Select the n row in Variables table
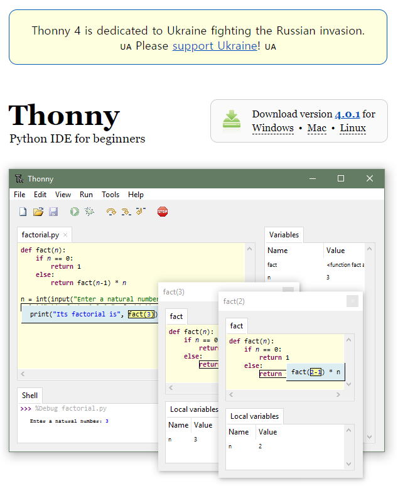Screen dimensions: 398x486 315,278
